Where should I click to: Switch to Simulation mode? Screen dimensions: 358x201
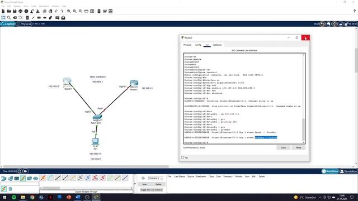tap(348, 171)
